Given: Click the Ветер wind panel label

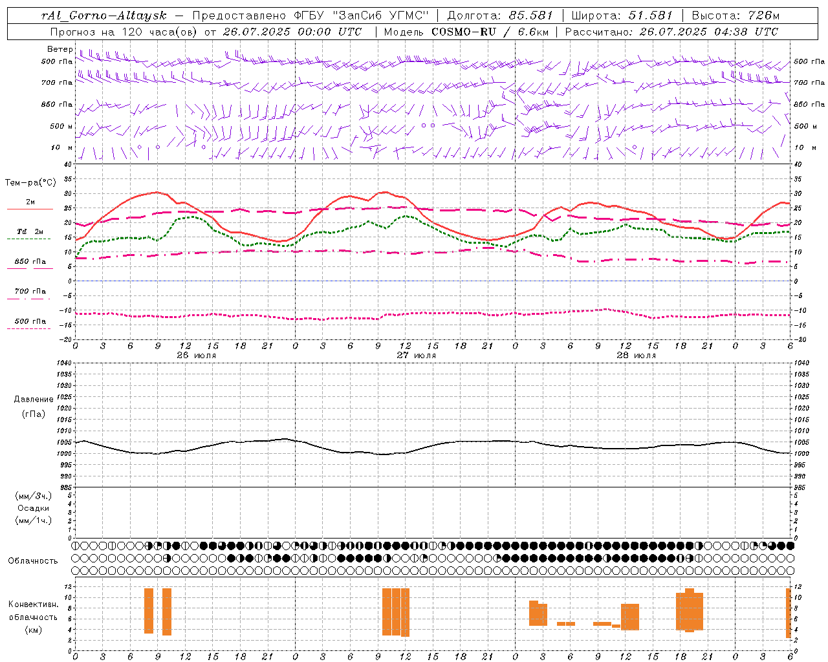Looking at the screenshot, I should (60, 49).
